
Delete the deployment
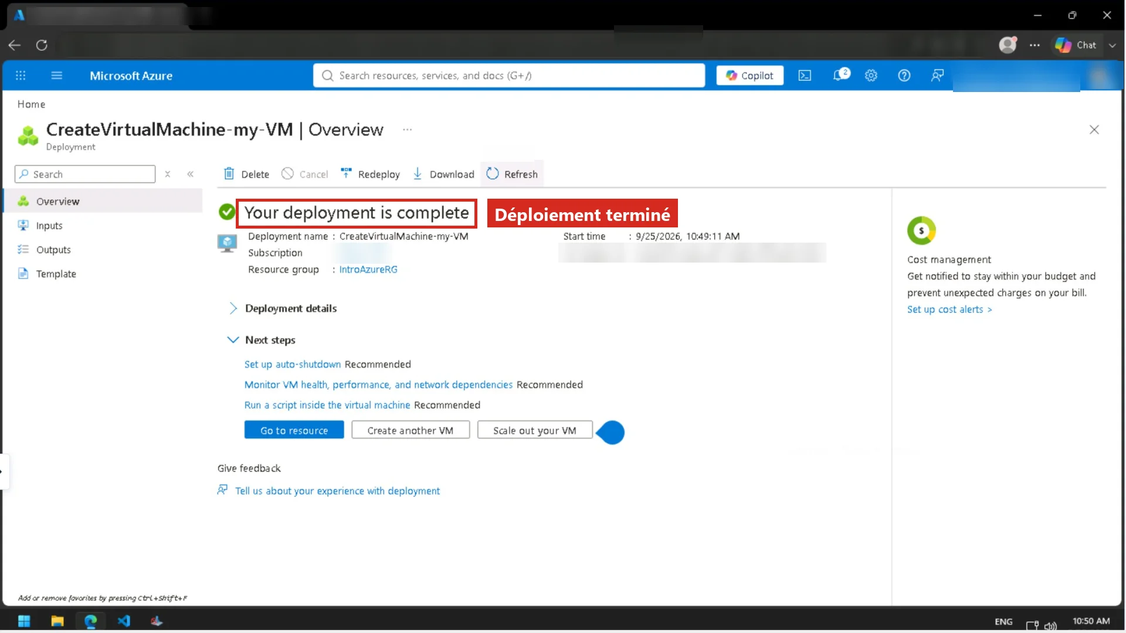pyautogui.click(x=246, y=174)
